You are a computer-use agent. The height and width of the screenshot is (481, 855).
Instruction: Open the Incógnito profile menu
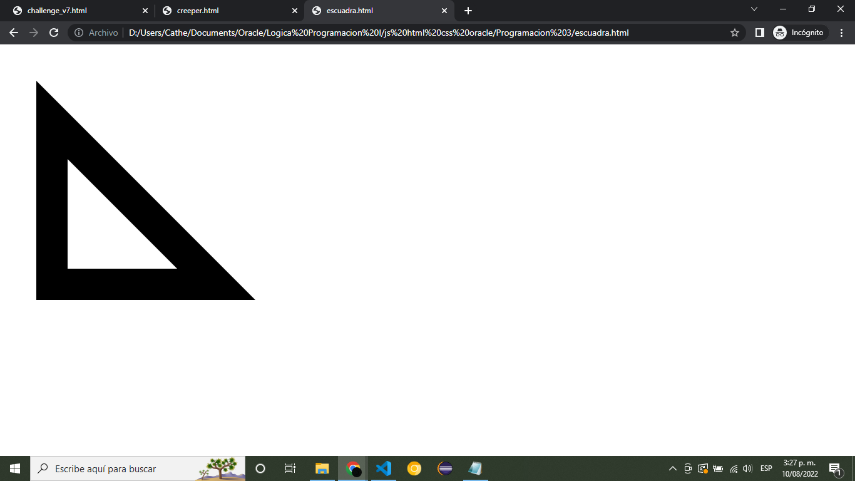click(x=799, y=33)
